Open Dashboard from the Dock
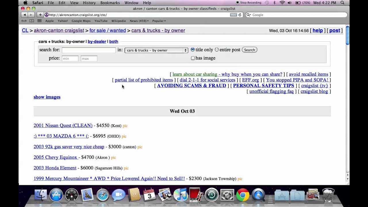 [x=72, y=195]
